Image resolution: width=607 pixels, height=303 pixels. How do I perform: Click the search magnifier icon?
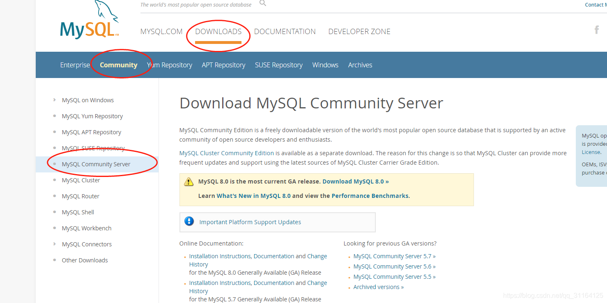click(262, 3)
